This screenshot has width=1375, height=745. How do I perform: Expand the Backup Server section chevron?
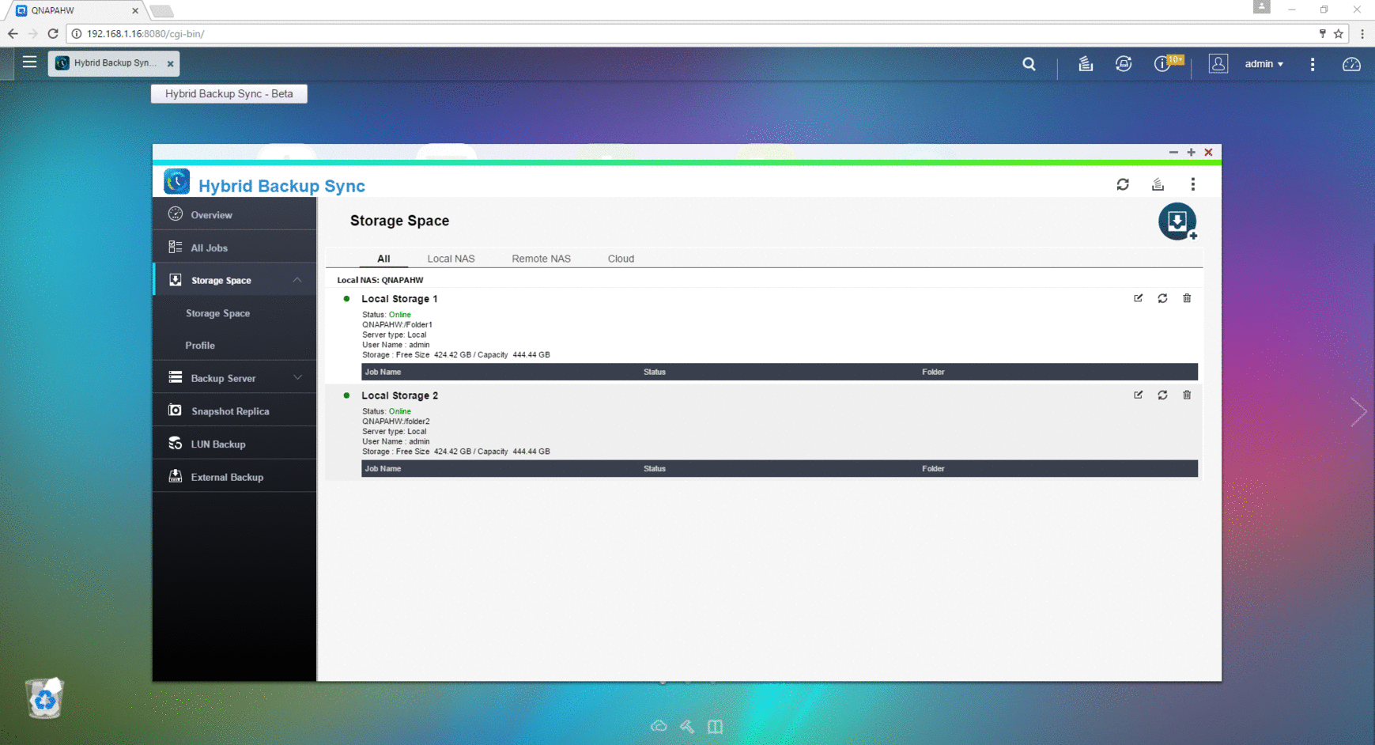[x=297, y=378]
